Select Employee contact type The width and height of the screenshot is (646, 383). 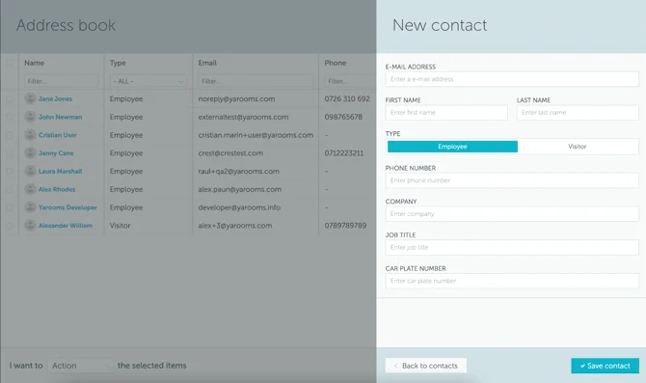click(452, 147)
